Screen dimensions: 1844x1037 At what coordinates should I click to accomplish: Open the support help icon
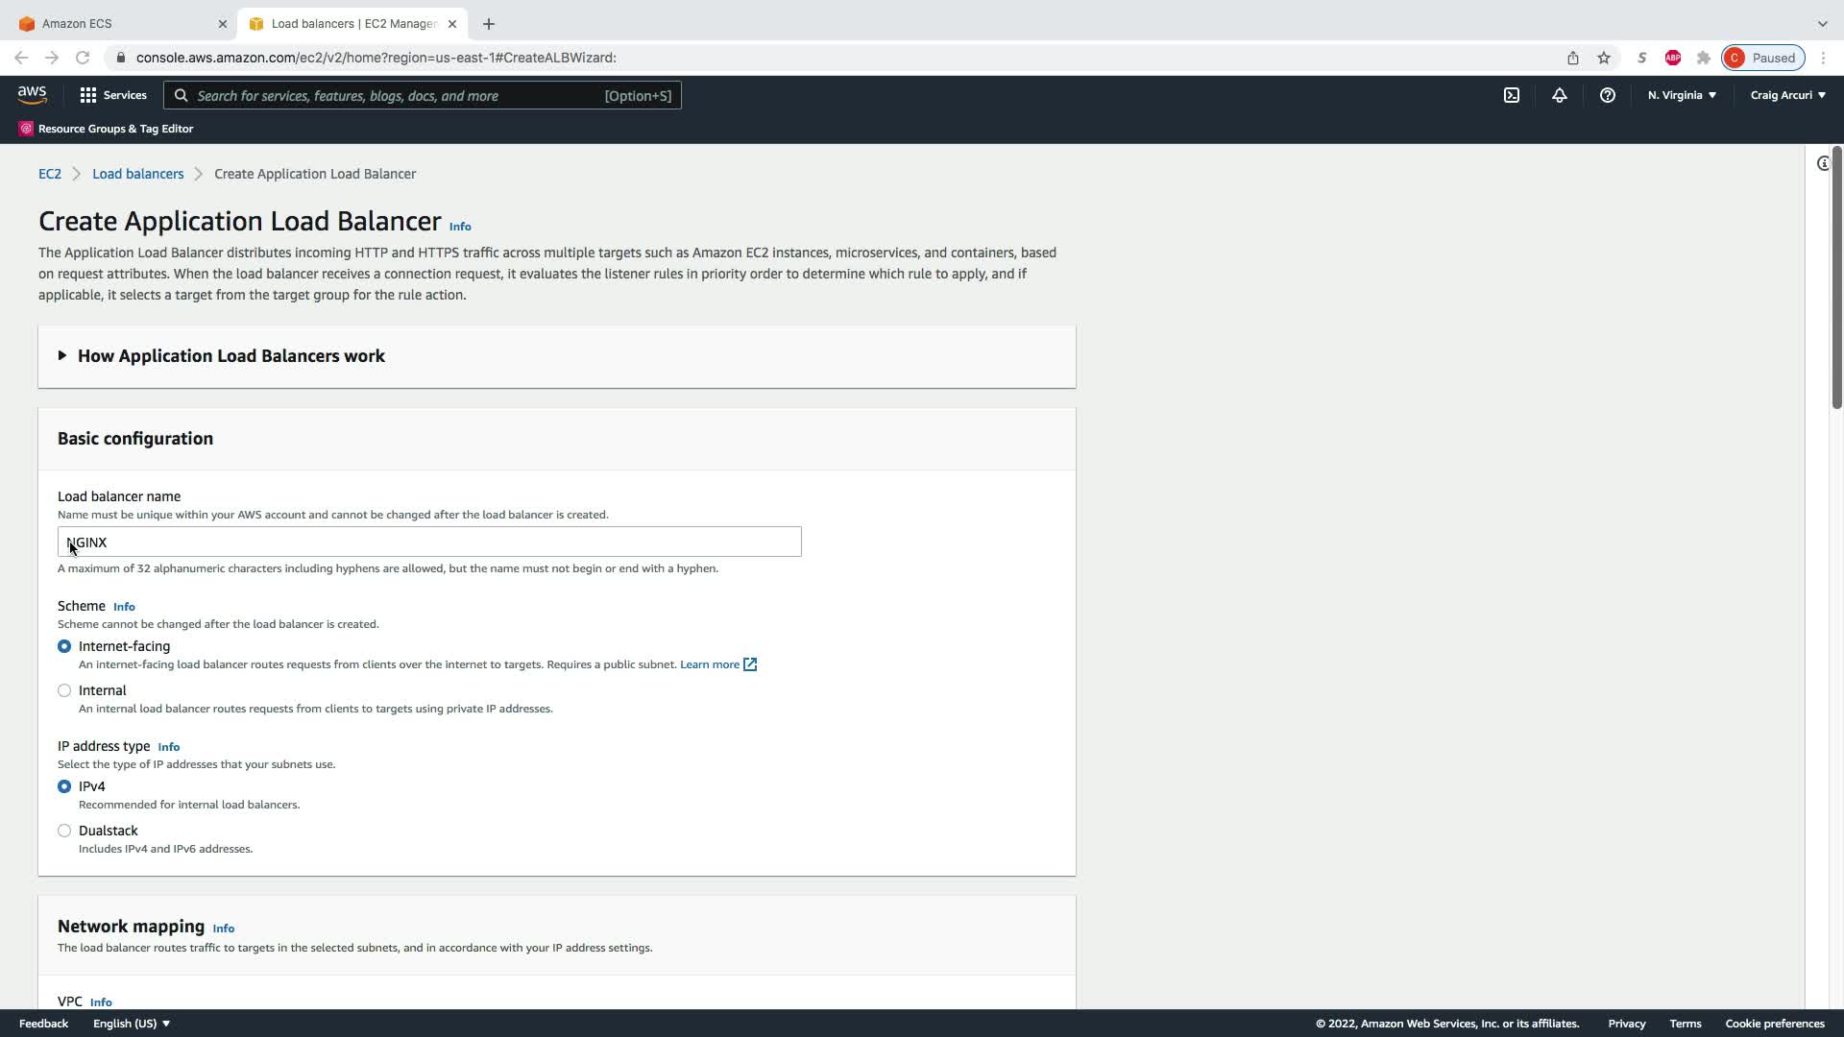(1608, 95)
